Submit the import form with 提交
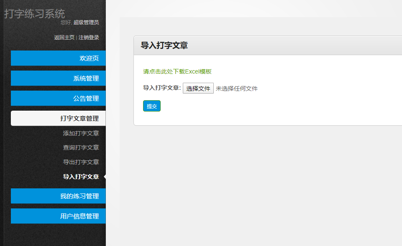 (152, 106)
